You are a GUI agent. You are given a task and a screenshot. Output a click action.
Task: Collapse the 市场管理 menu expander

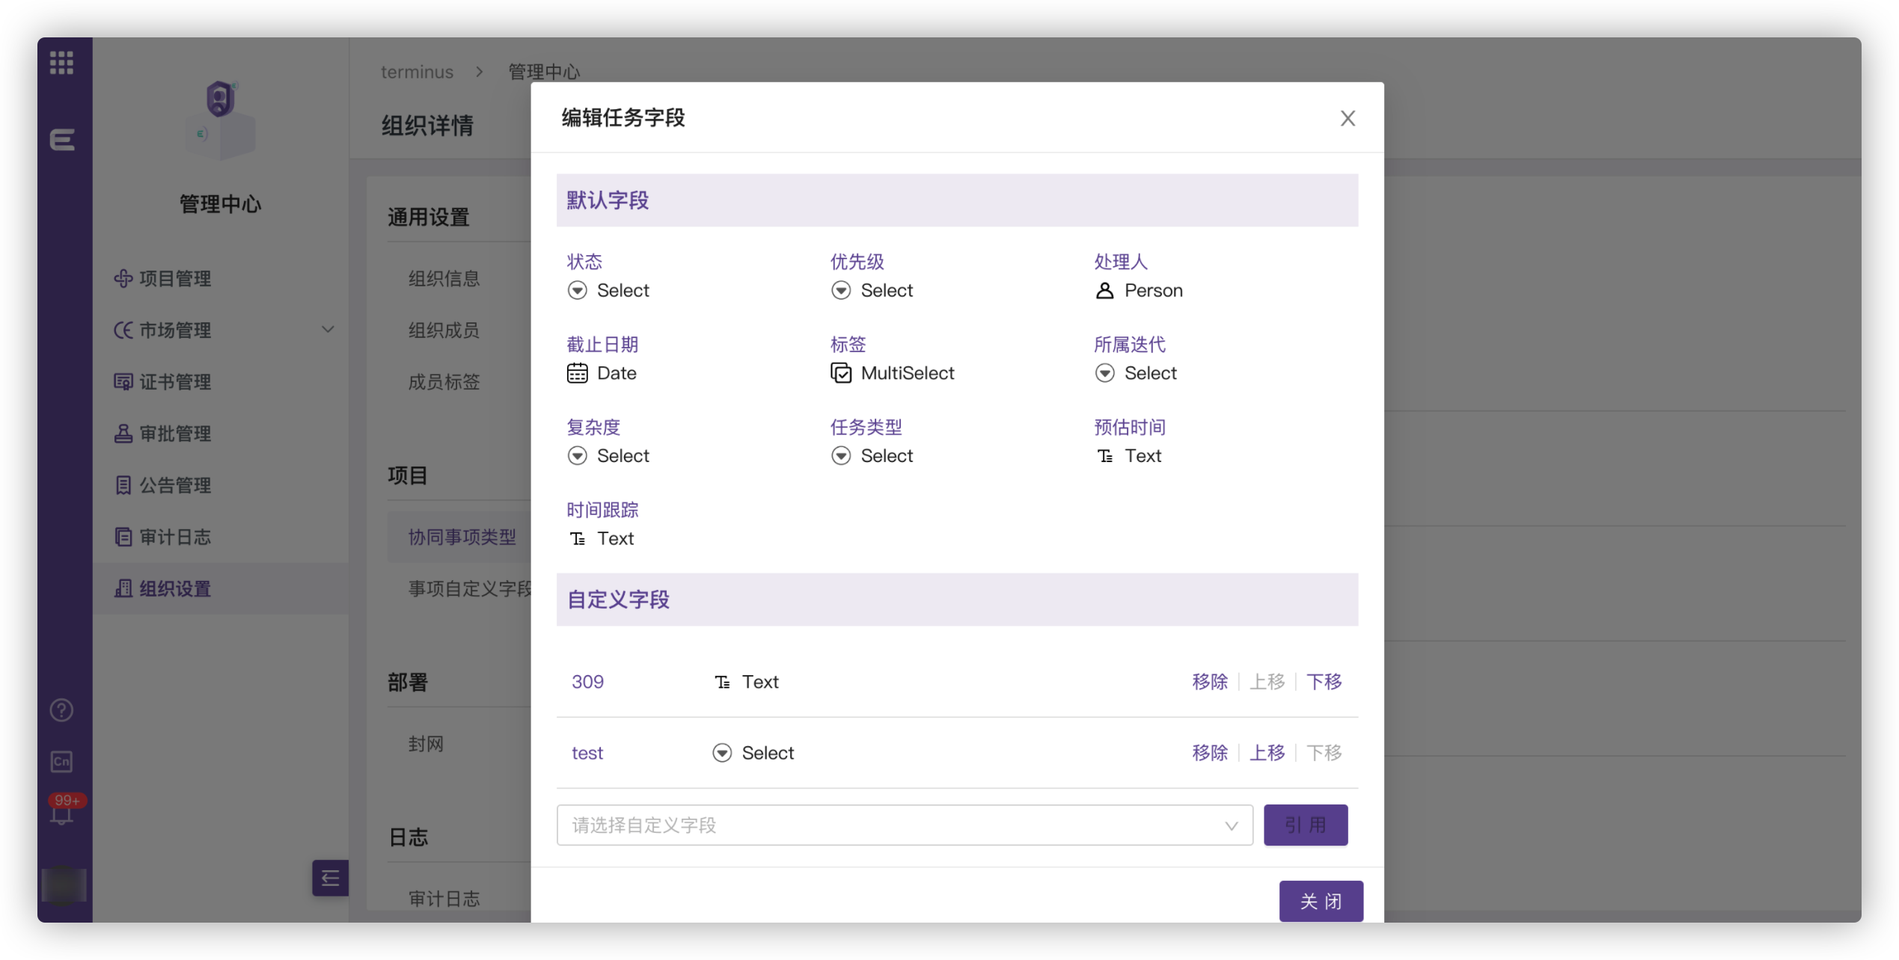pyautogui.click(x=328, y=329)
